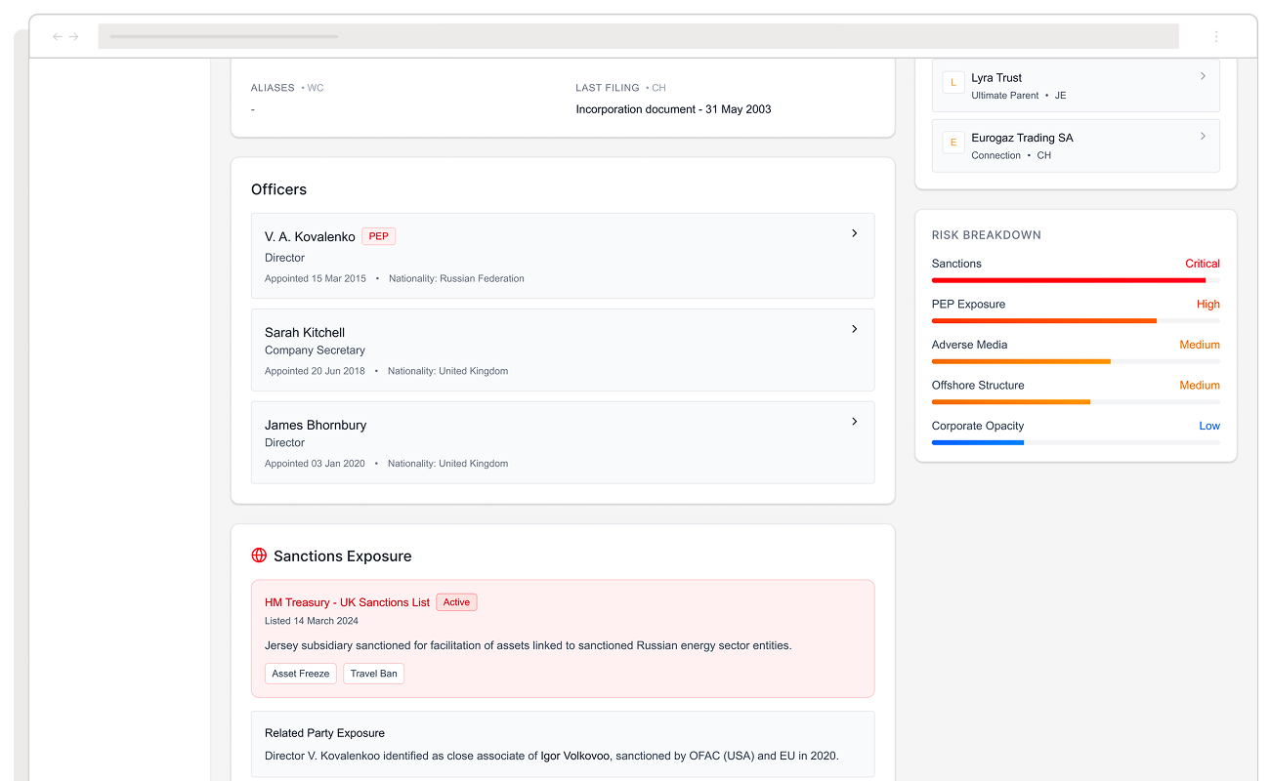Click the Corporate Opacity risk bar
Image resolution: width=1270 pixels, height=781 pixels.
pyautogui.click(x=1076, y=442)
